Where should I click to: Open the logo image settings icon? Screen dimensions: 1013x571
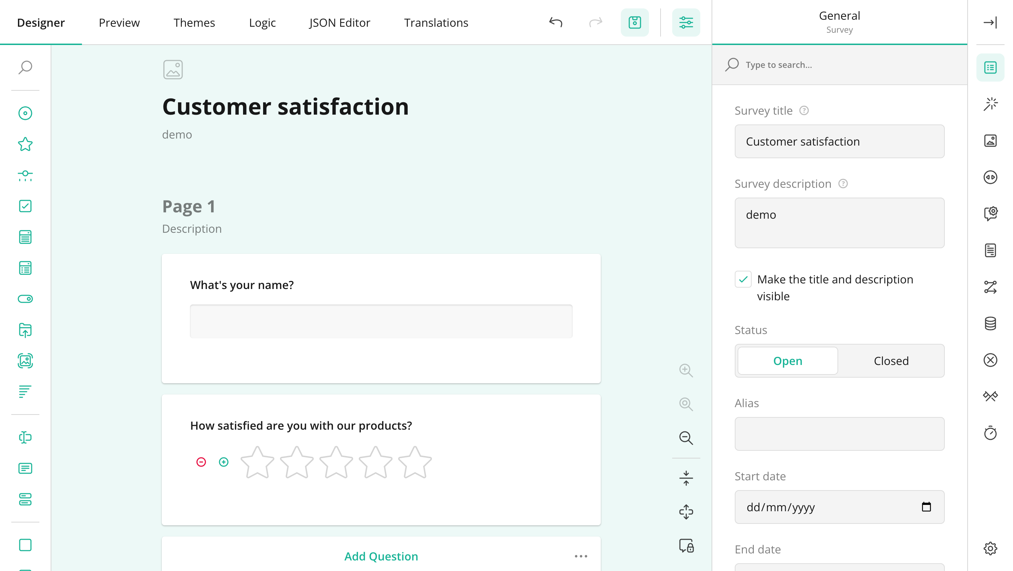pos(990,140)
